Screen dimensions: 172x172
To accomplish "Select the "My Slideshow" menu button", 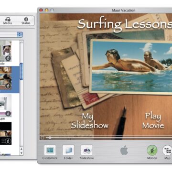I will click(89, 120).
